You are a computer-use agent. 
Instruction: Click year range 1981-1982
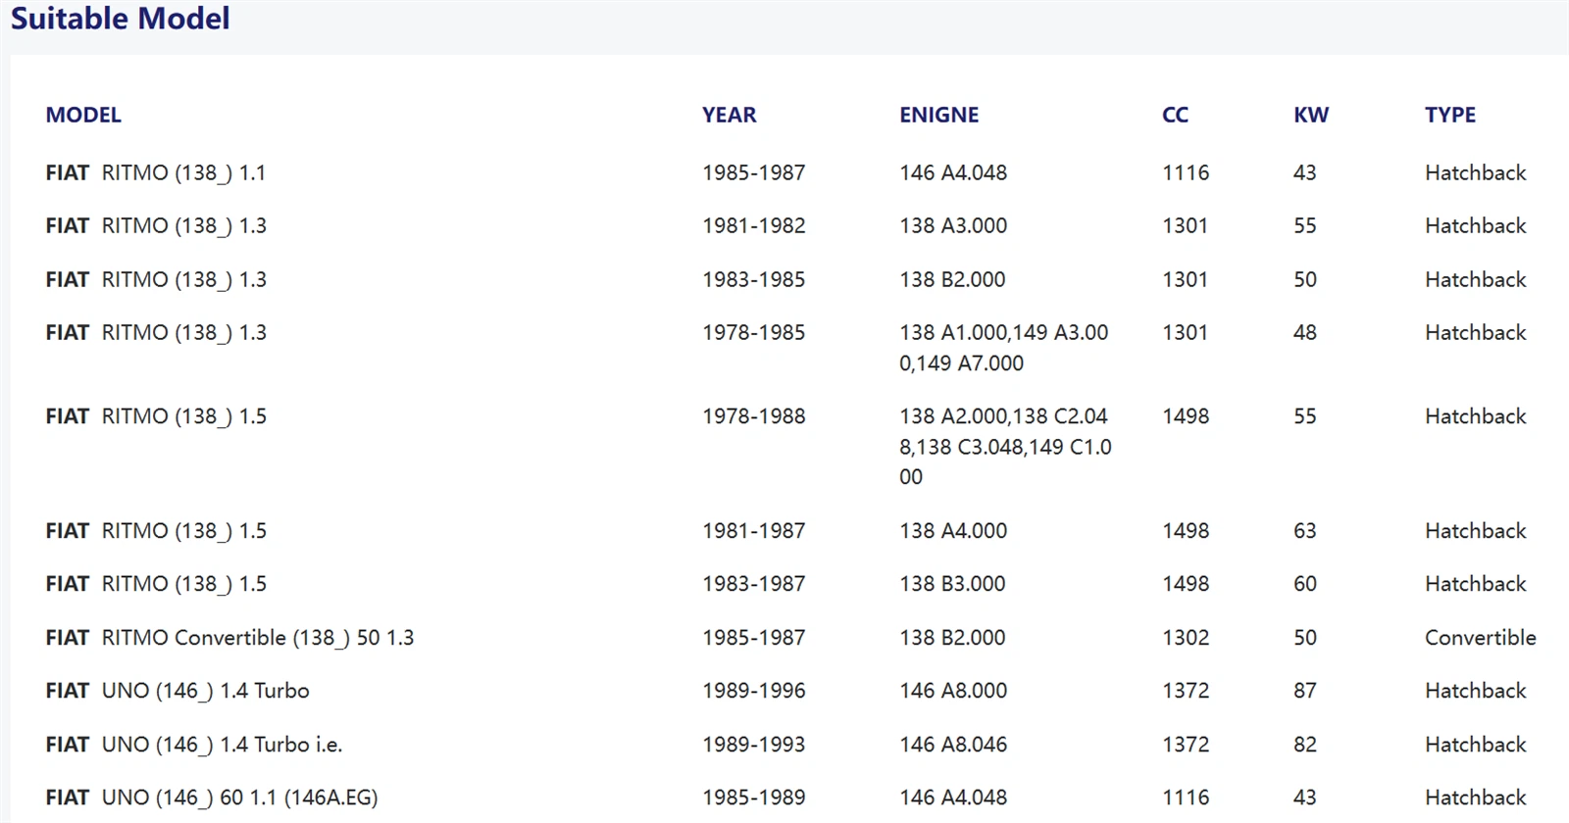(x=753, y=225)
